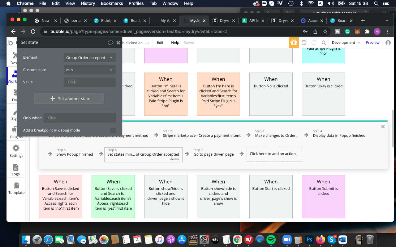This screenshot has width=396, height=247.
Task: Open the Plugins tab in sidebar
Action: (x=15, y=132)
